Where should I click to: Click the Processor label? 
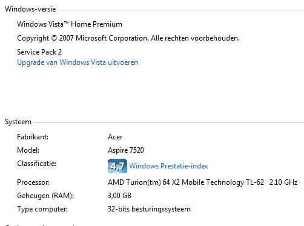(33, 182)
